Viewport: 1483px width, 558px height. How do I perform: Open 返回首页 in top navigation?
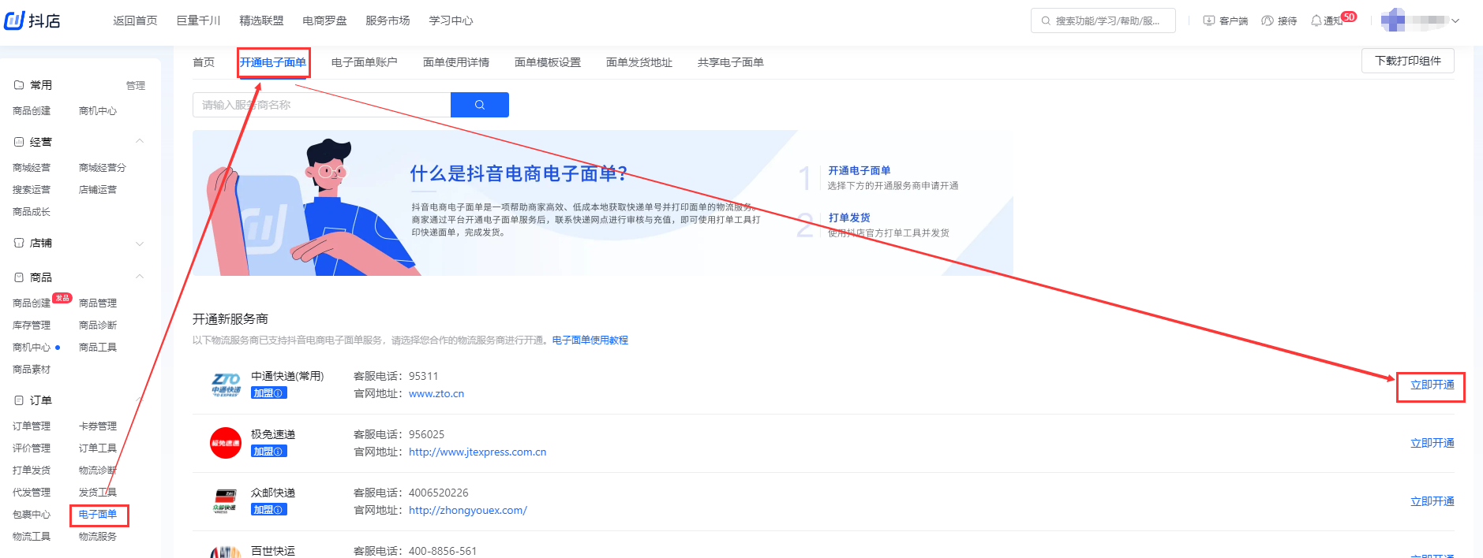tap(135, 20)
